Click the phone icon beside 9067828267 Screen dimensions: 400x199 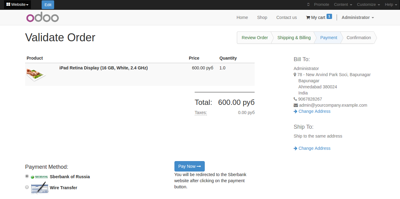point(295,99)
